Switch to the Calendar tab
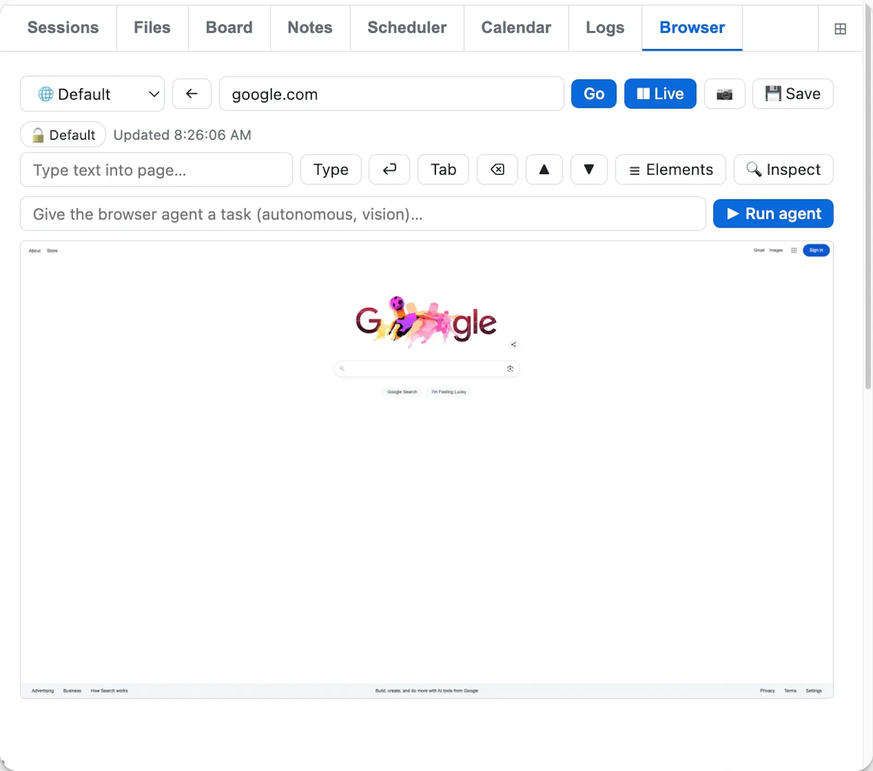The image size is (873, 771). click(516, 28)
